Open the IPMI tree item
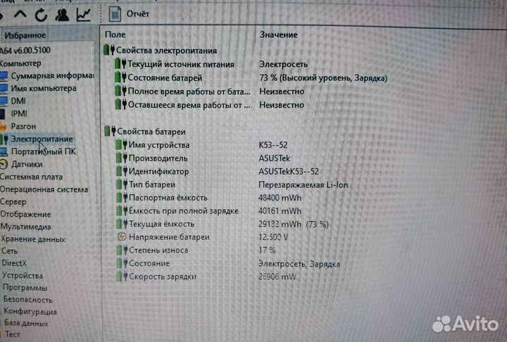The width and height of the screenshot is (507, 342). [19, 113]
